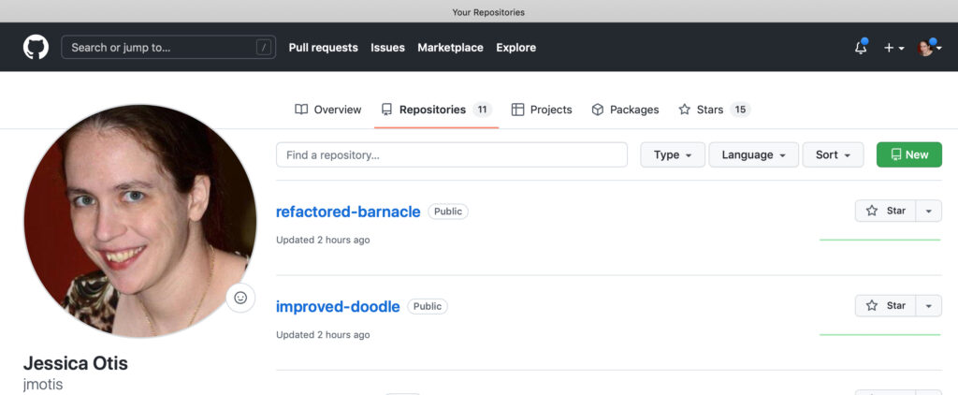Star the improved-doodle repository
Image resolution: width=958 pixels, height=395 pixels.
point(885,306)
